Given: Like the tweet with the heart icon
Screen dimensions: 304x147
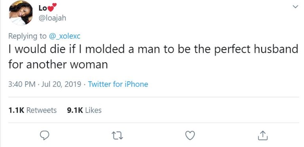Looking at the screenshot, I should pyautogui.click(x=190, y=136).
